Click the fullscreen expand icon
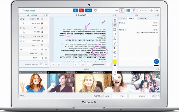The image size is (179, 112). (157, 96)
